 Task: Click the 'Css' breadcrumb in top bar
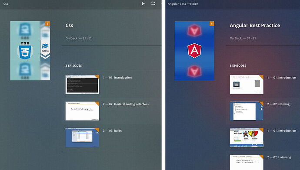point(6,3)
